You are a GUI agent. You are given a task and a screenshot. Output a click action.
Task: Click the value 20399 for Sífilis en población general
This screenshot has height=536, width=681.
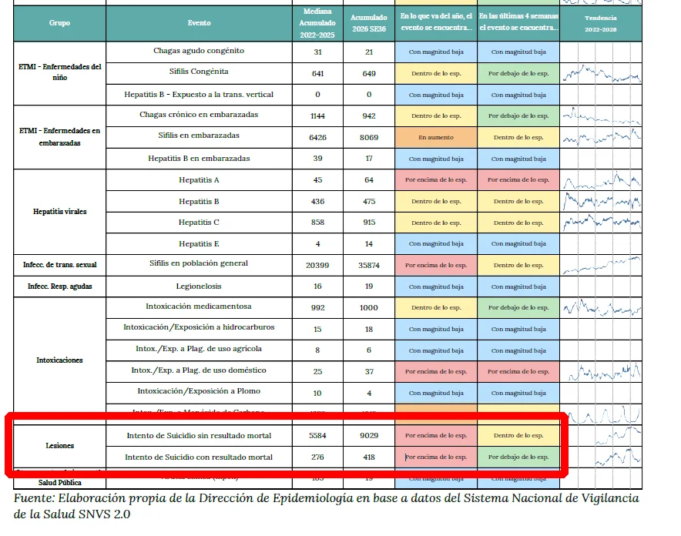(317, 265)
